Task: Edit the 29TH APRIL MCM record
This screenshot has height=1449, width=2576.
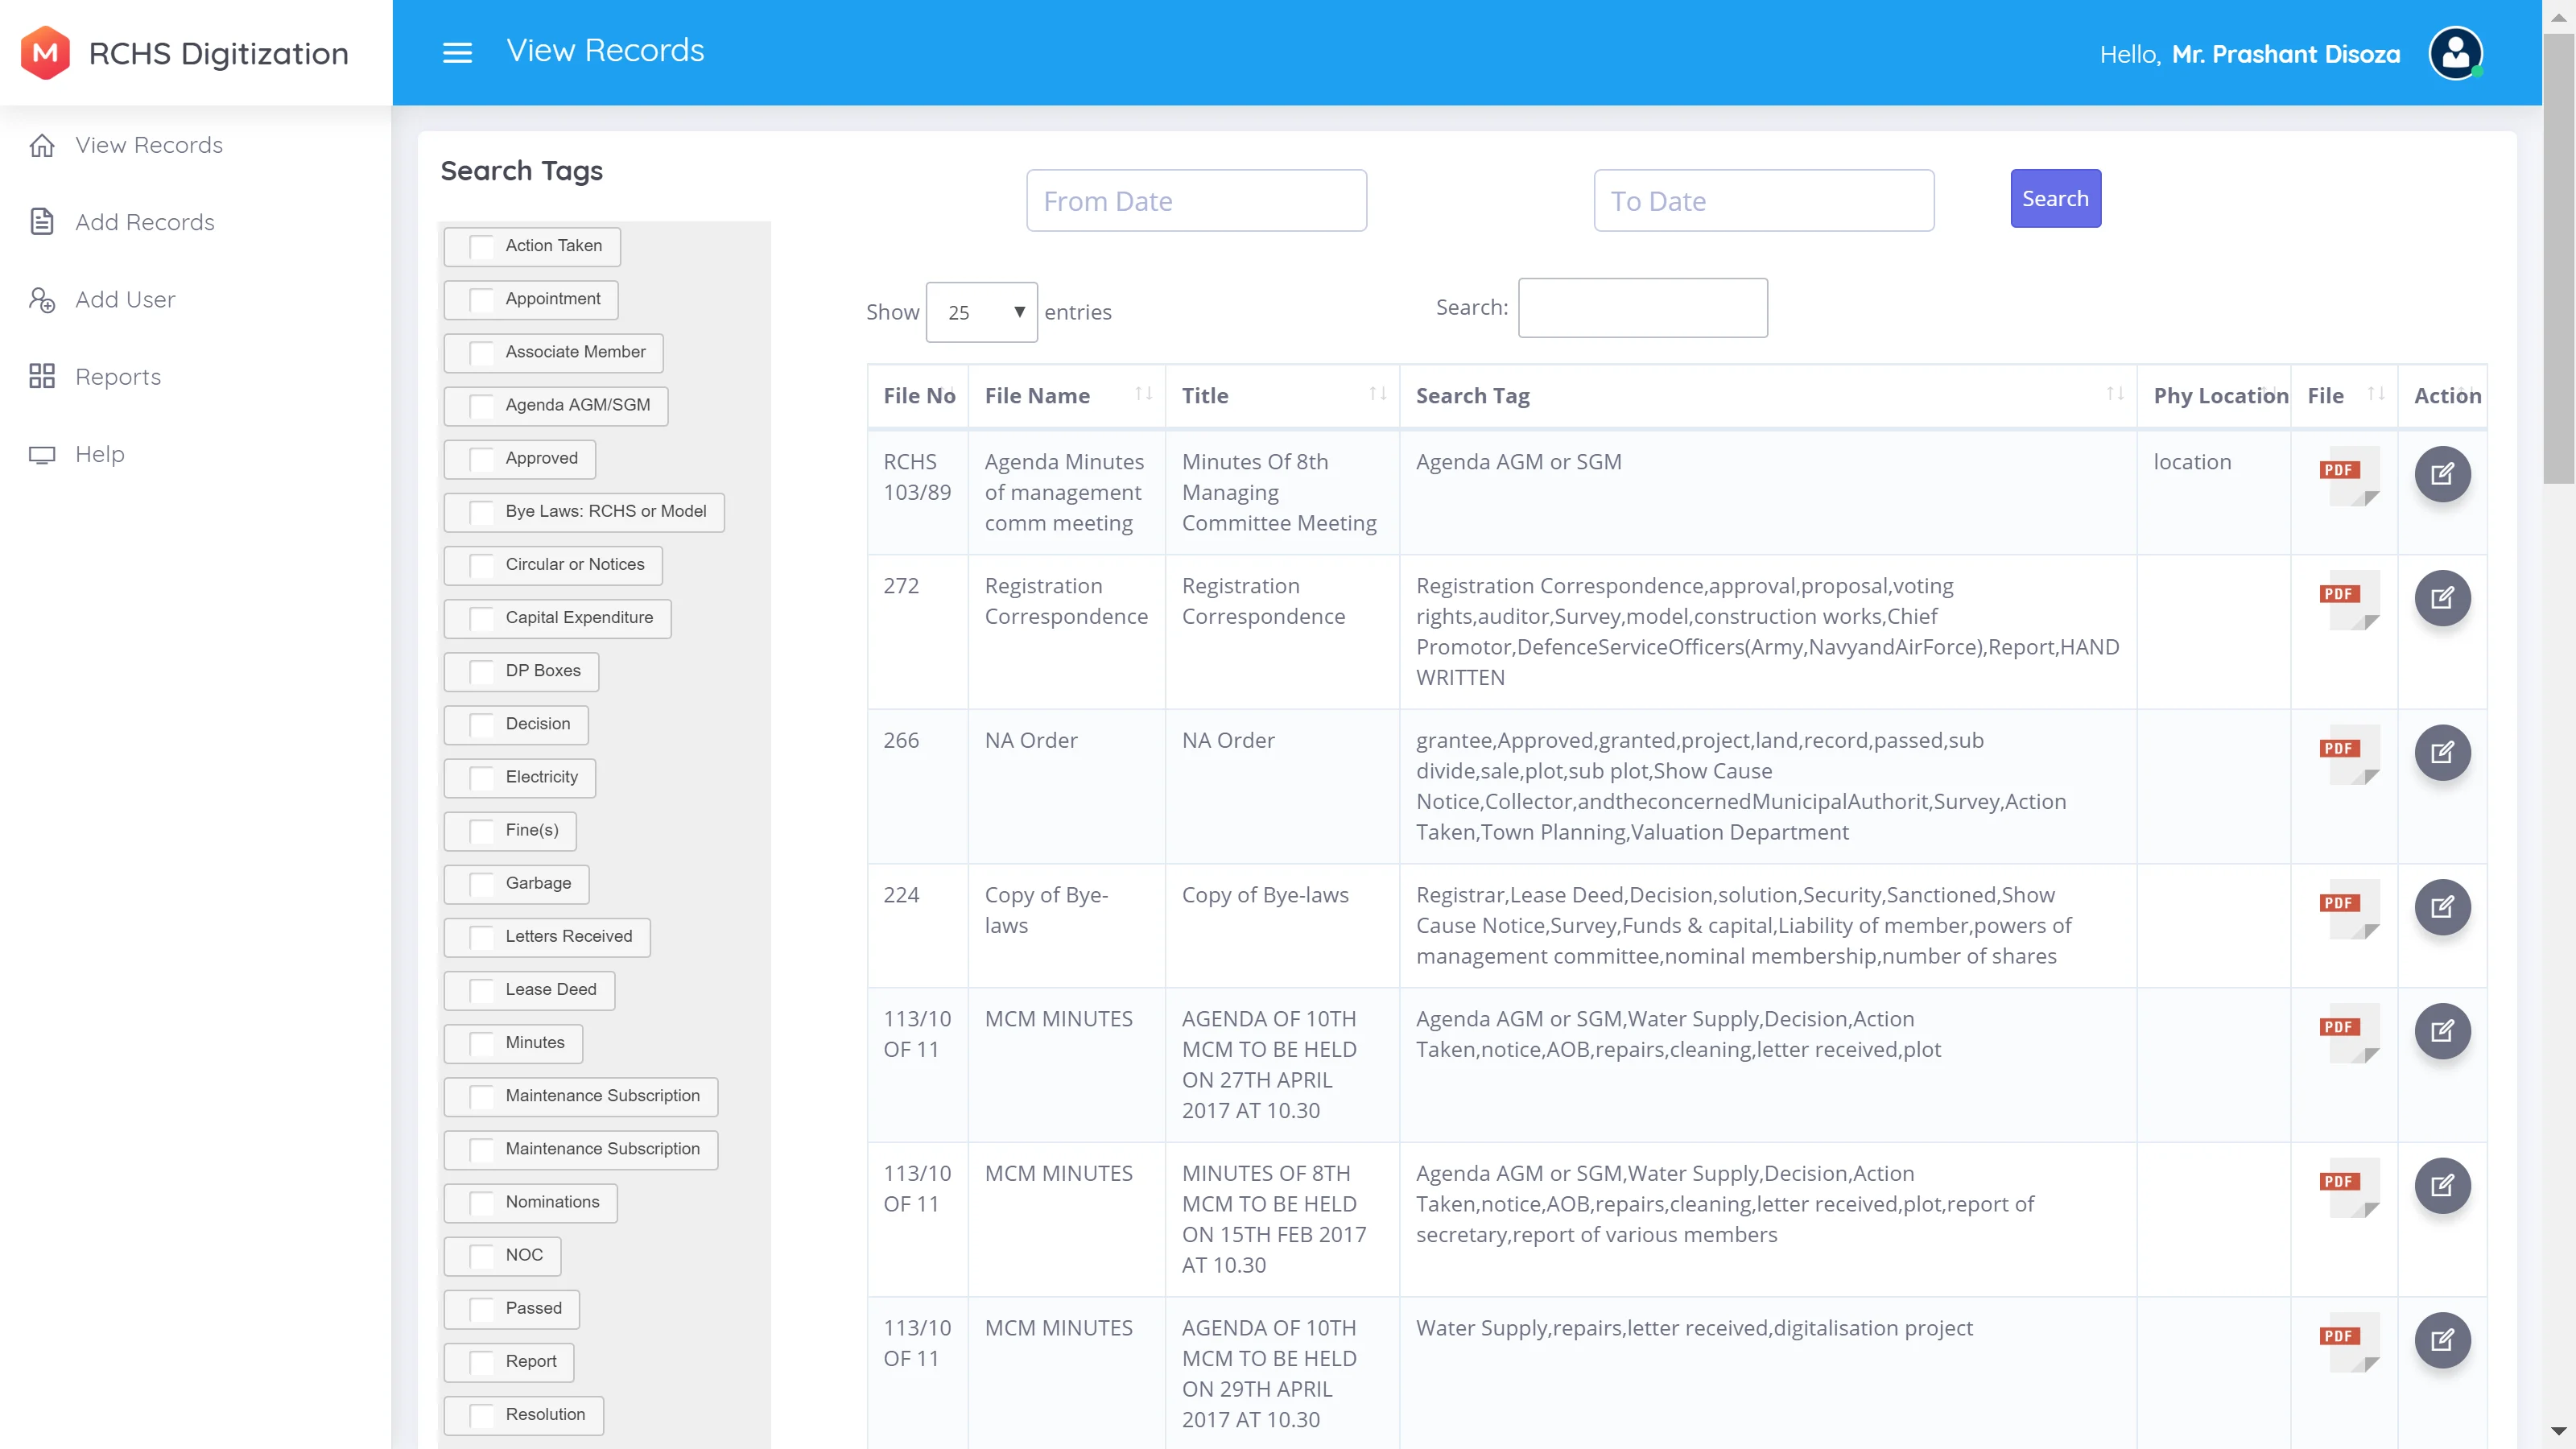Action: (x=2442, y=1340)
